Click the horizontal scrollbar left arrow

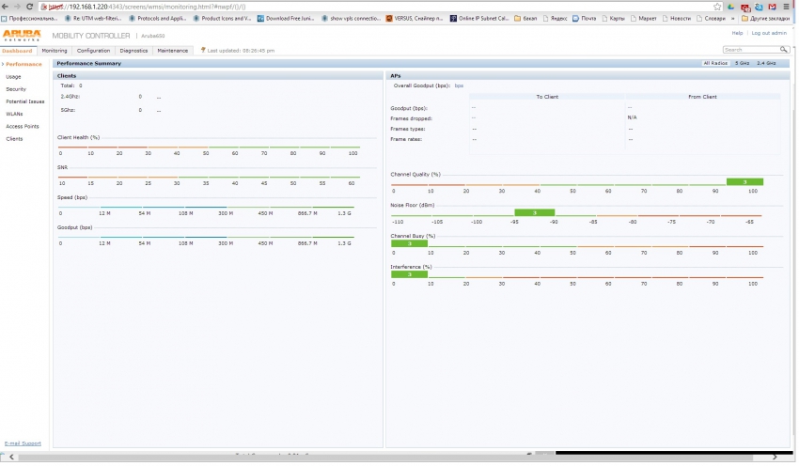12,458
